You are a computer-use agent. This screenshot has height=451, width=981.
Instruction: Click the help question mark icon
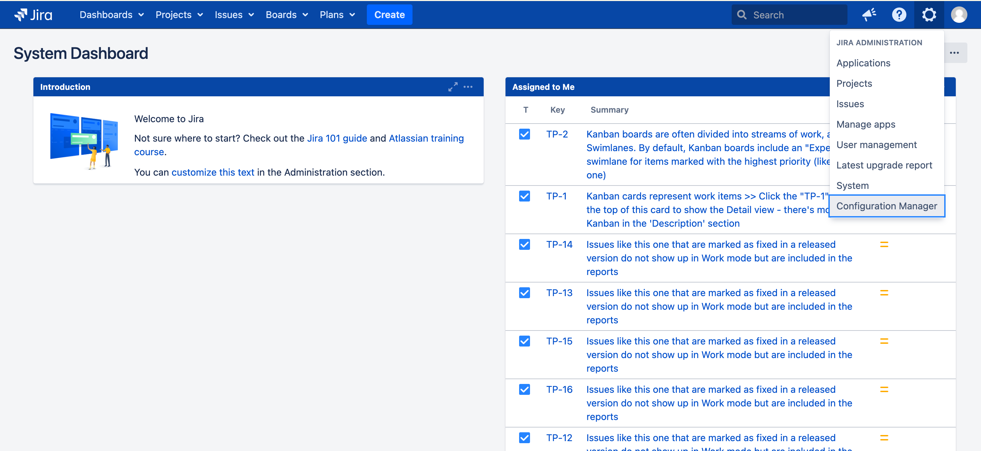pos(899,14)
